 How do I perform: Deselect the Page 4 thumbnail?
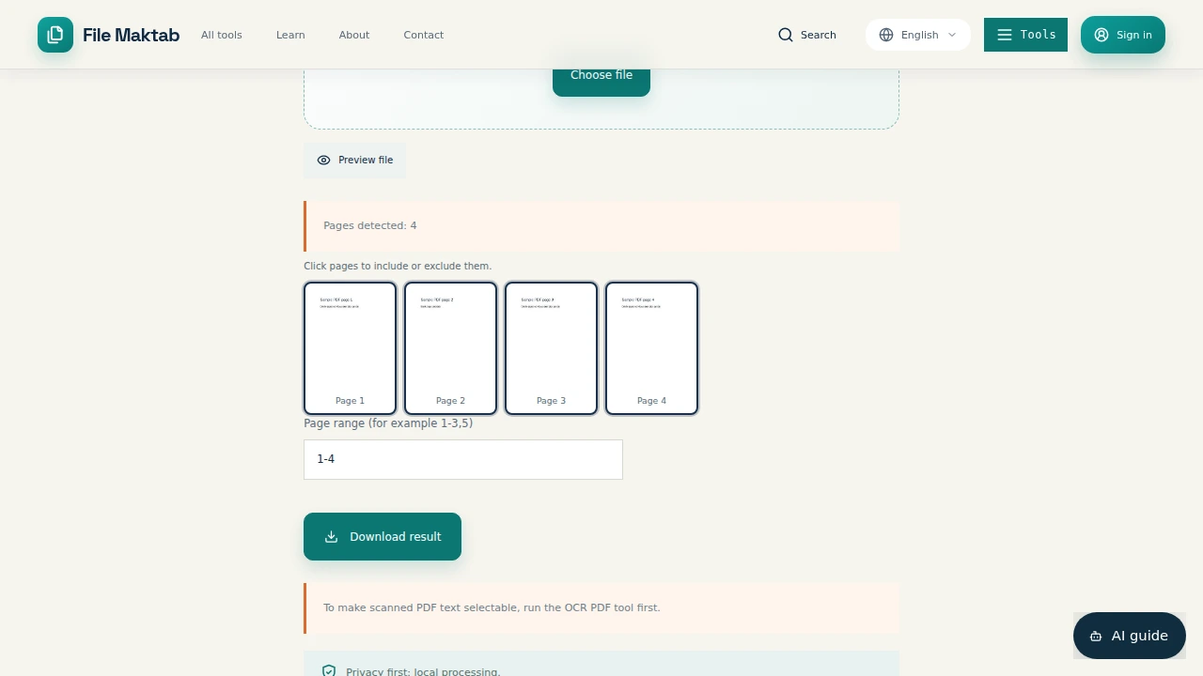point(651,348)
